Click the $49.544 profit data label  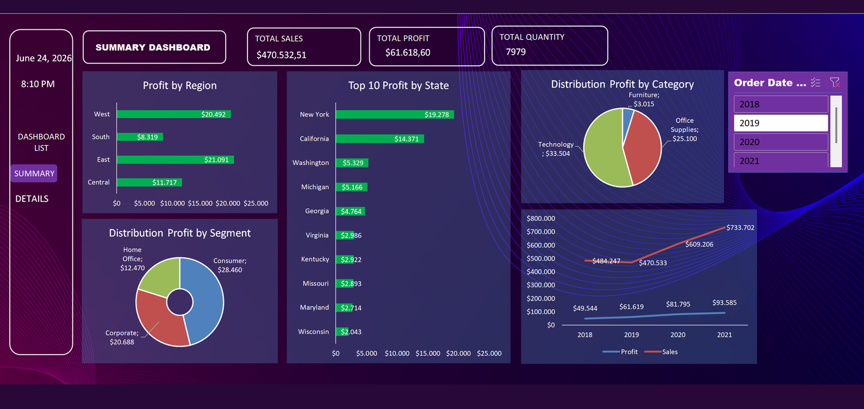[585, 308]
